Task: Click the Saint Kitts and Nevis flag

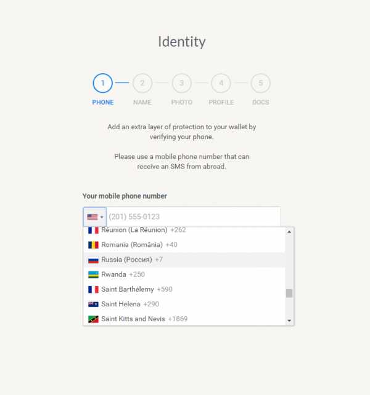Action: point(93,319)
